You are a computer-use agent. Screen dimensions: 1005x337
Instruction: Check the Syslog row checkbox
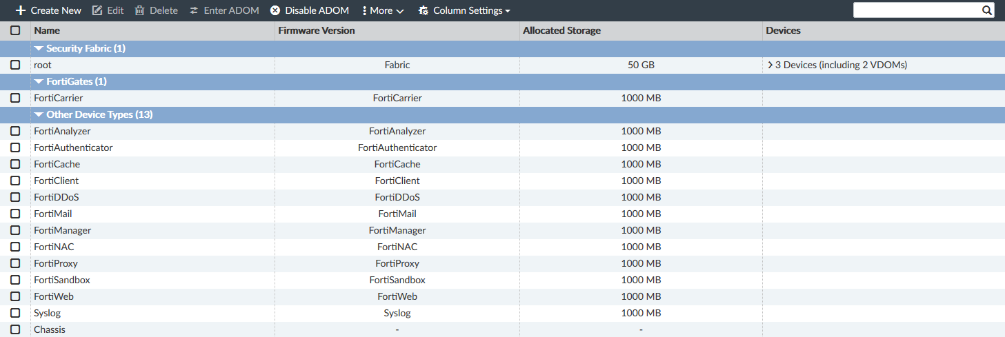coord(15,313)
